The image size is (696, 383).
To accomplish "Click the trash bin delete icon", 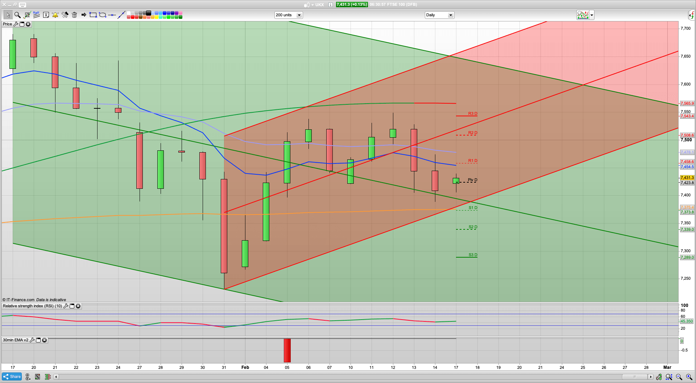I will (74, 15).
